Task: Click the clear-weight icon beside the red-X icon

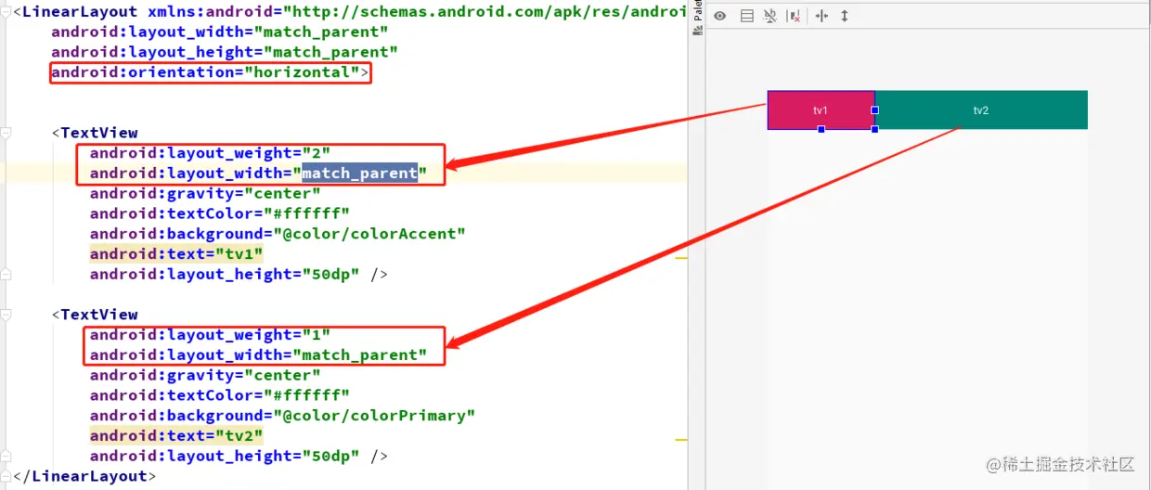Action: coord(769,16)
